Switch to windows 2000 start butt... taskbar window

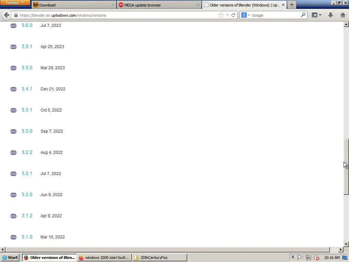click(x=105, y=258)
